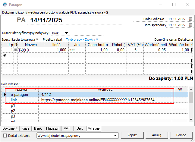Open calendar picker for Data sprzedaży
Image resolution: width=195 pixels, height=142 pixels.
(x=190, y=25)
